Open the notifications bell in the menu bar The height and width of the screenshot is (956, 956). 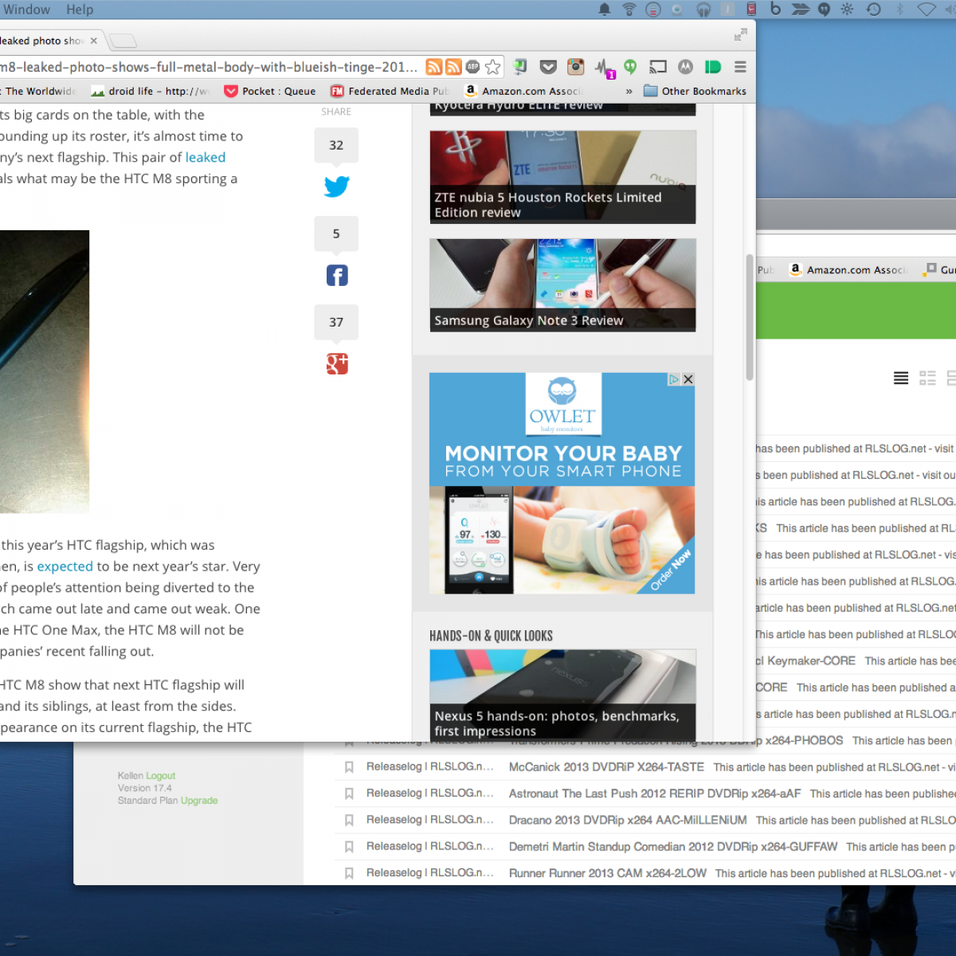[605, 10]
